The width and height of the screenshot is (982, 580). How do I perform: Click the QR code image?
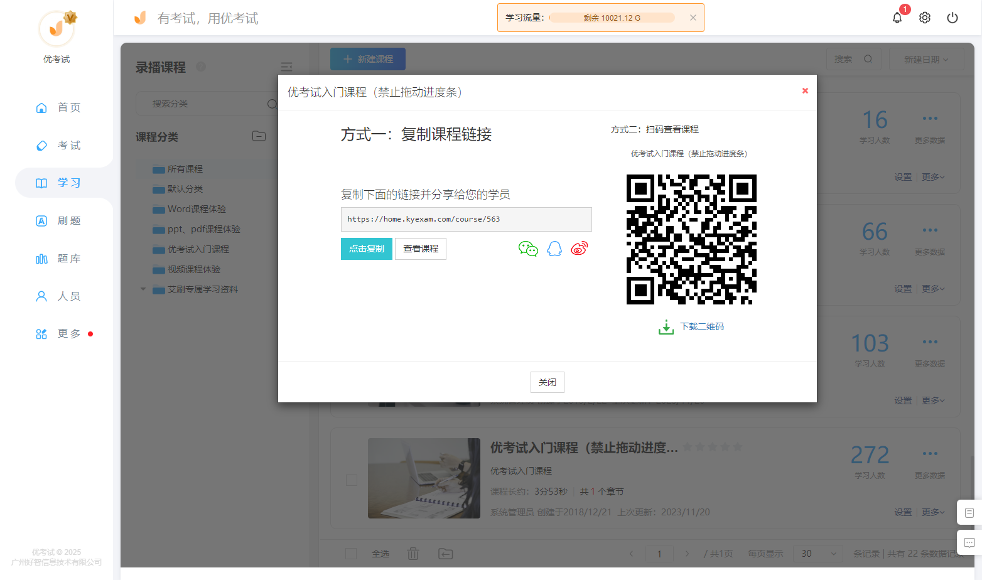coord(691,240)
